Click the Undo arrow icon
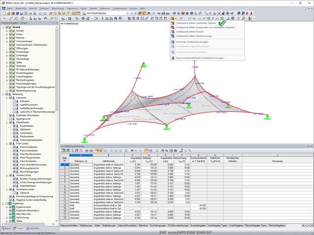The height and width of the screenshot is (235, 314). point(40,13)
